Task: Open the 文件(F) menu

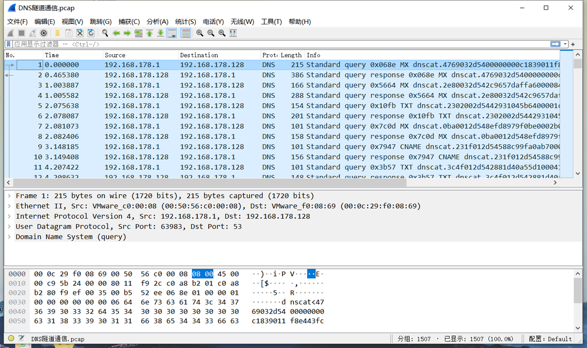Action: [x=18, y=22]
